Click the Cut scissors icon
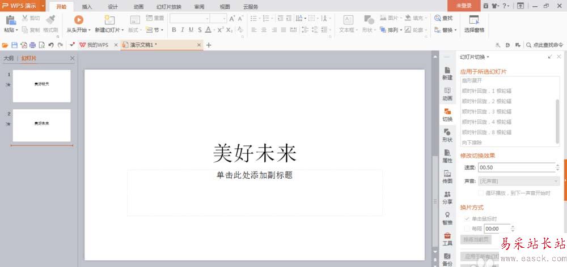This screenshot has width=567, height=267. 24,18
